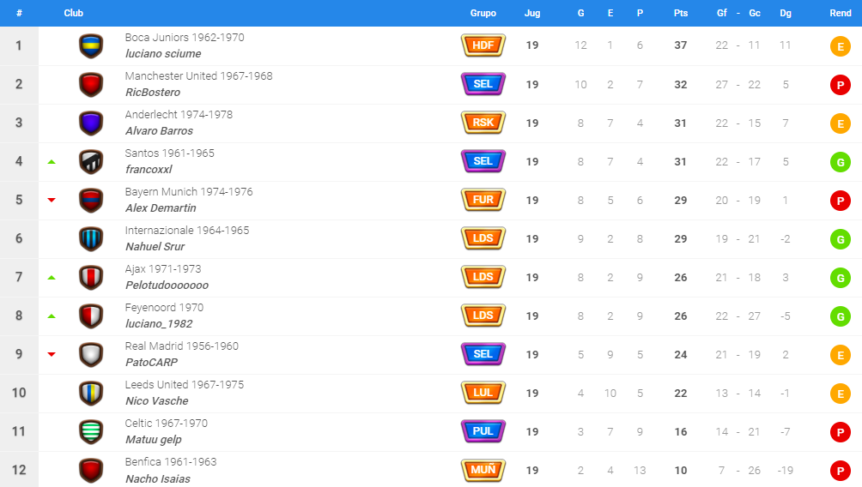Click the PUL group badge for Celtic

pos(483,431)
